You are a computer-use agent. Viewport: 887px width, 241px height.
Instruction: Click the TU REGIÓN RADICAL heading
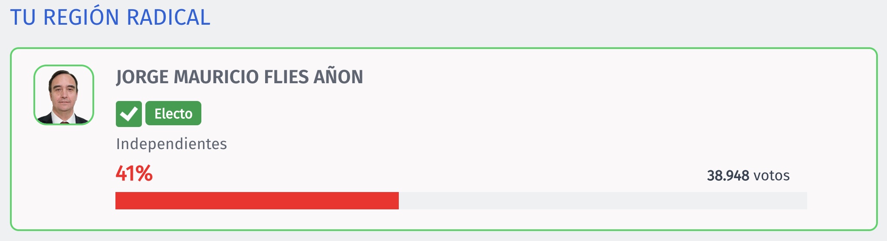pos(110,17)
